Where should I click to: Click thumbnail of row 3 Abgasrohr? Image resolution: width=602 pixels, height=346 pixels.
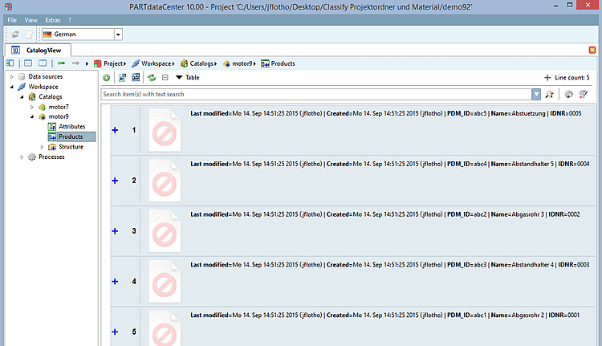pyautogui.click(x=165, y=231)
